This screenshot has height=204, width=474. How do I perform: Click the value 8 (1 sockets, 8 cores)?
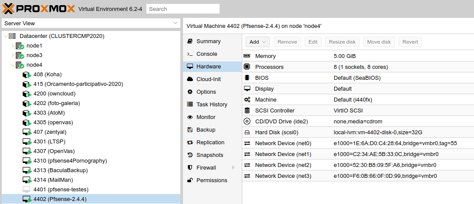(361, 67)
